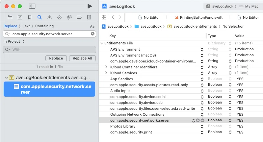
Task: Open search options magnifier dropdown
Action: tap(8, 34)
